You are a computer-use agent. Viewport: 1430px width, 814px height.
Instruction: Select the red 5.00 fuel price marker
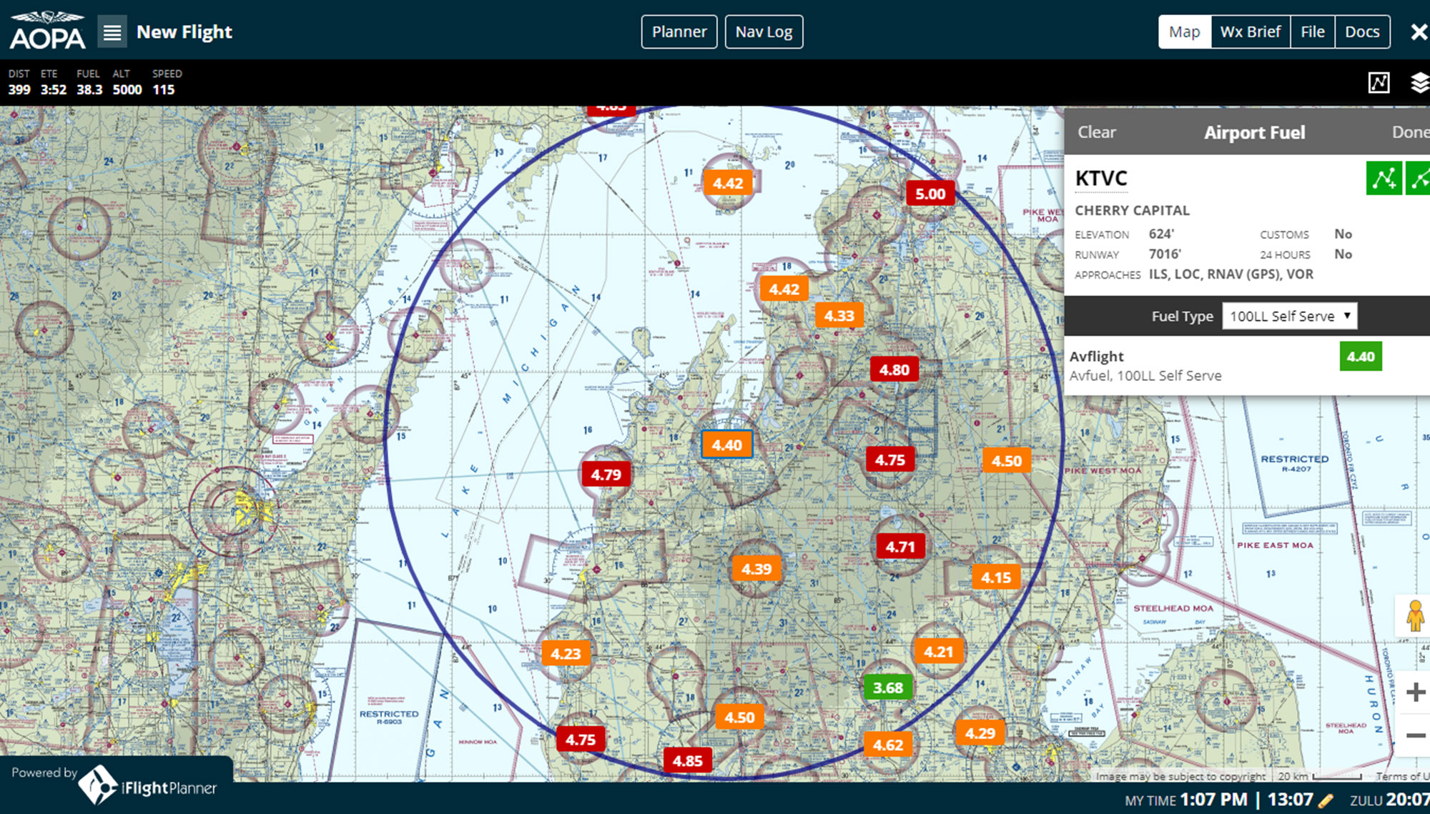click(930, 194)
